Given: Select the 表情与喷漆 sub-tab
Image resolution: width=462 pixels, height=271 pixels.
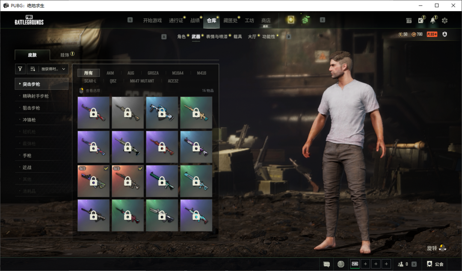Looking at the screenshot, I should point(216,36).
